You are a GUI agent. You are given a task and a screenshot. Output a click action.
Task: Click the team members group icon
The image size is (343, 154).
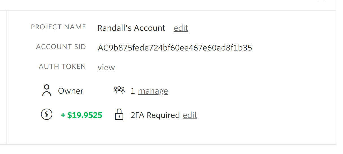click(x=119, y=90)
